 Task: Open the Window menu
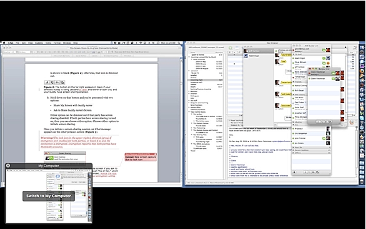(x=67, y=43)
